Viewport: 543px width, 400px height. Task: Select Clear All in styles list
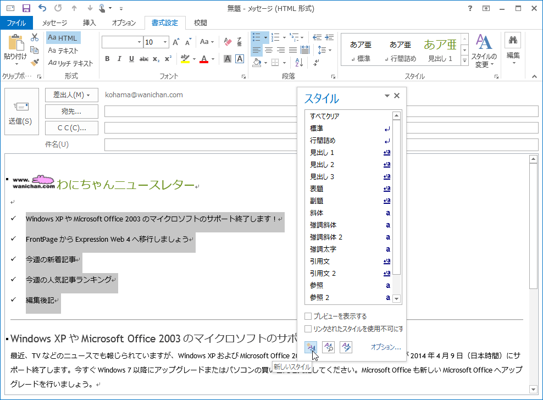[x=348, y=116]
